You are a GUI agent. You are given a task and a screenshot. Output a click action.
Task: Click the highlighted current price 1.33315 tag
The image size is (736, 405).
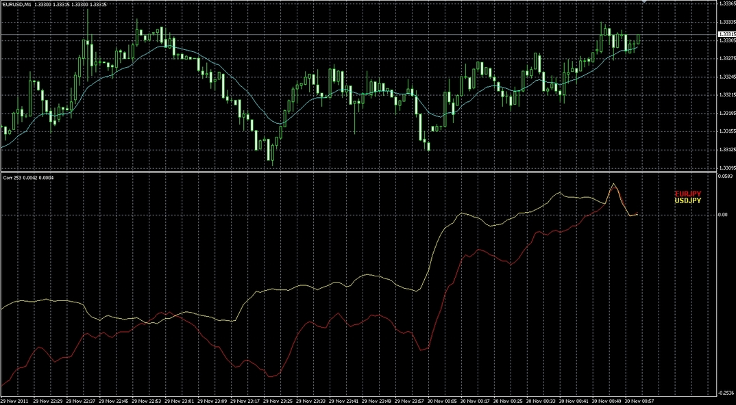click(x=726, y=34)
